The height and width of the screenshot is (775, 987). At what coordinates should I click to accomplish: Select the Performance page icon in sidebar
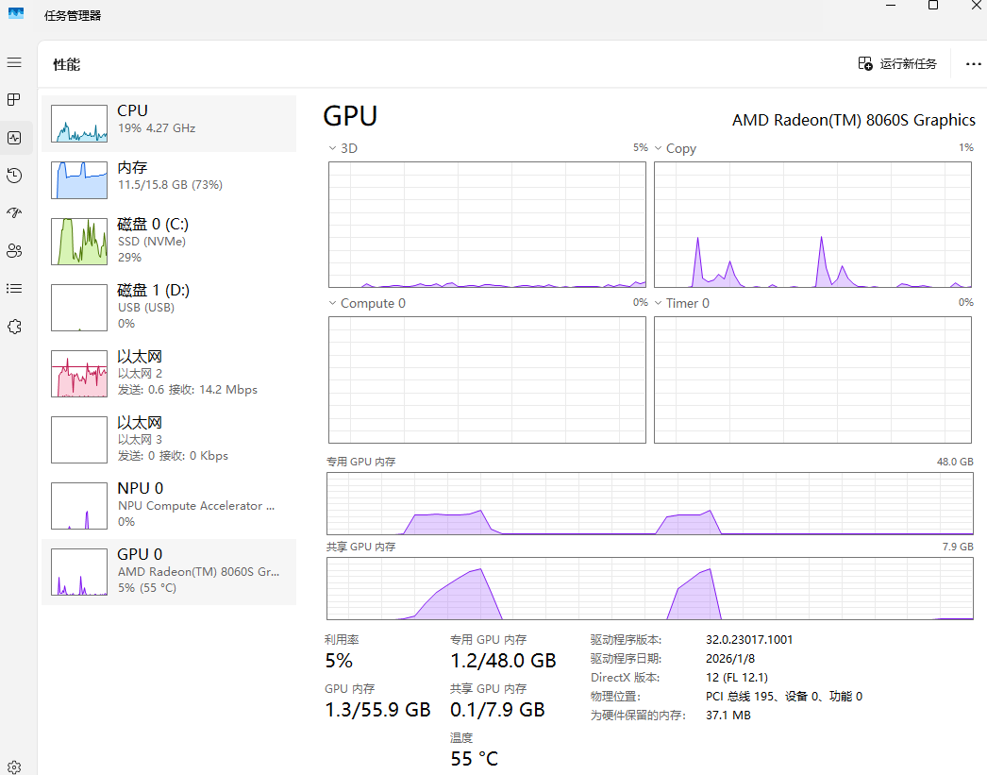click(14, 138)
